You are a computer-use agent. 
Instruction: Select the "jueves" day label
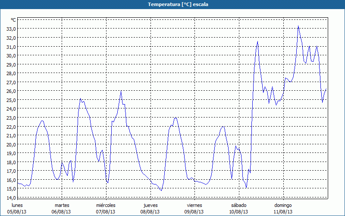click(x=151, y=205)
